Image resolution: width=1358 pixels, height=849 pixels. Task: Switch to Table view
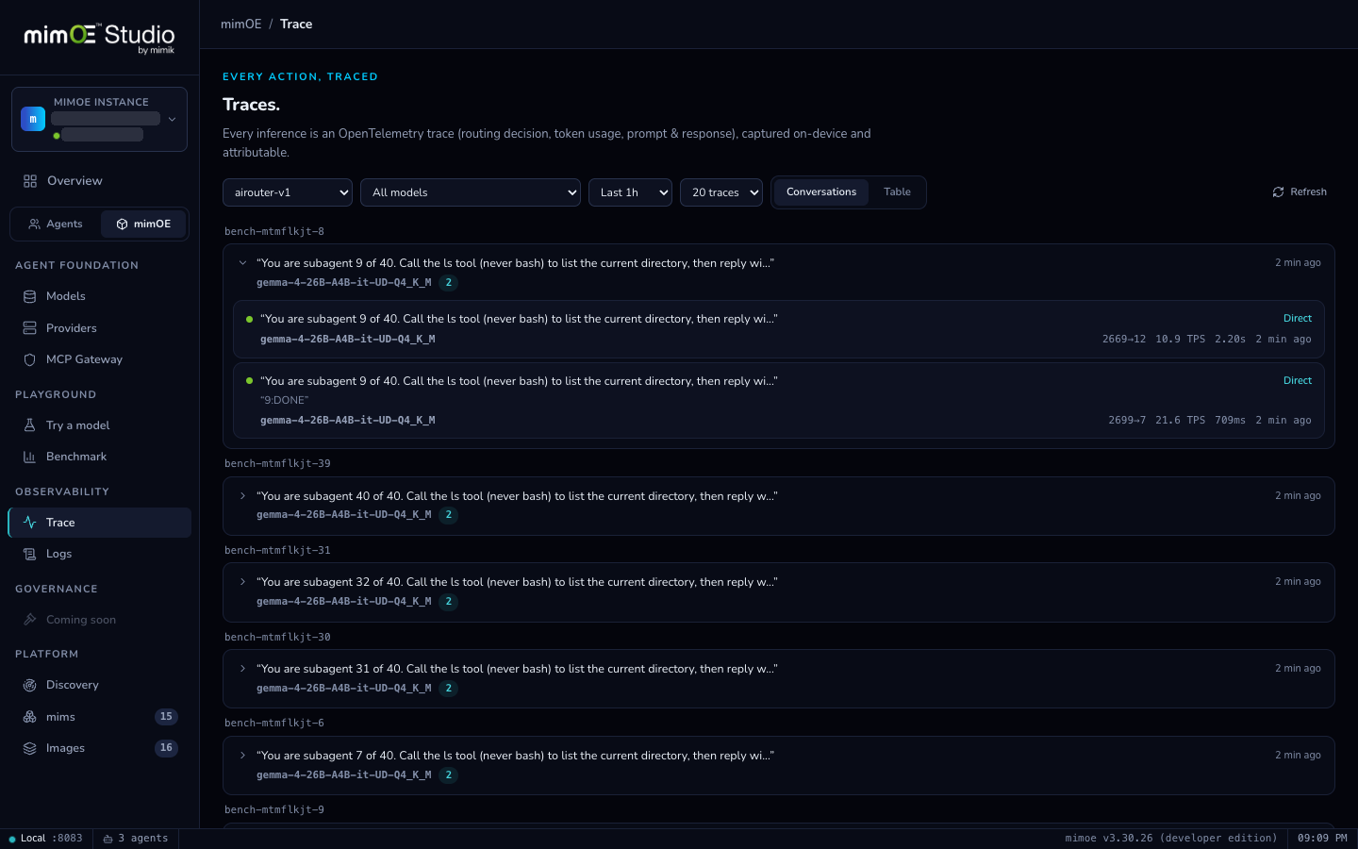897,192
